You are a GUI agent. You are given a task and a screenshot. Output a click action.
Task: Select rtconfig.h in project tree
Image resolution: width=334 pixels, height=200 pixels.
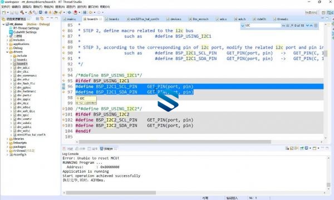[x=19, y=155]
